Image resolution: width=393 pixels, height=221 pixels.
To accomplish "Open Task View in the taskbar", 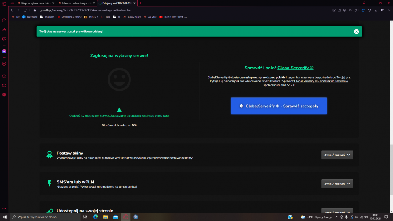I will click(85, 217).
